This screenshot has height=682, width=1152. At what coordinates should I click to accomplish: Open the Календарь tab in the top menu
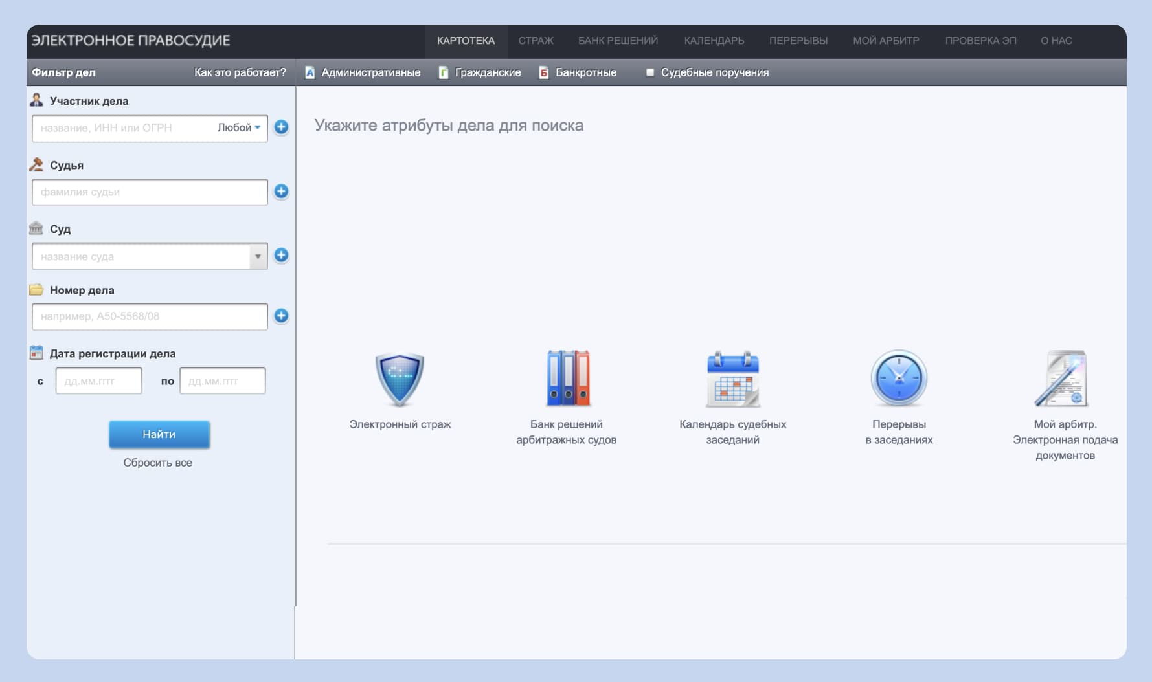(x=714, y=41)
